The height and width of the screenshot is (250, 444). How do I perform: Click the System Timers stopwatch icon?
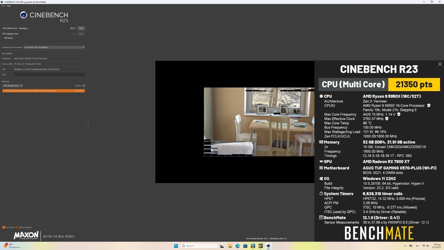pos(321,194)
